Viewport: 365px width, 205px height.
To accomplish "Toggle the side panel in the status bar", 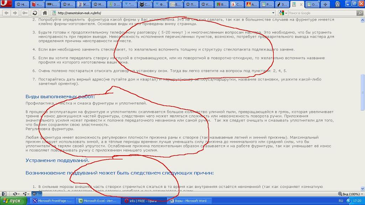I will pos(4,194).
